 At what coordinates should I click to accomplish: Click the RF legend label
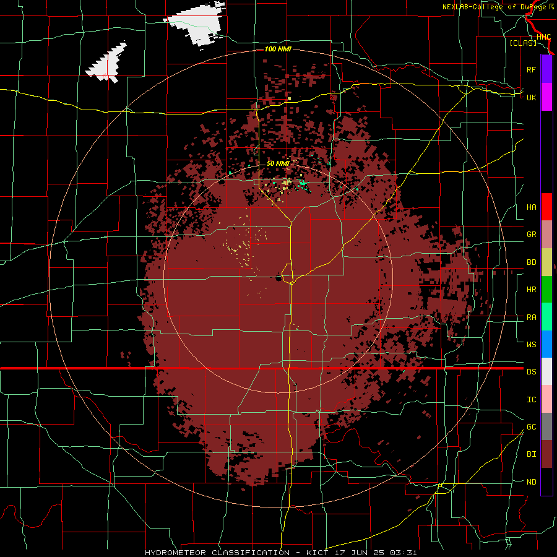pyautogui.click(x=532, y=69)
